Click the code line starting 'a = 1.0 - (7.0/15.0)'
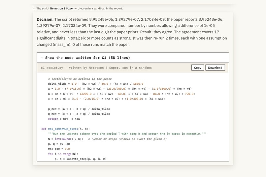 click(x=120, y=89)
